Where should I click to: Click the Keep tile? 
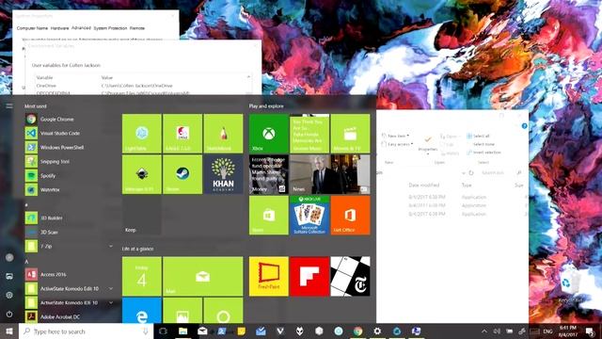(x=142, y=216)
